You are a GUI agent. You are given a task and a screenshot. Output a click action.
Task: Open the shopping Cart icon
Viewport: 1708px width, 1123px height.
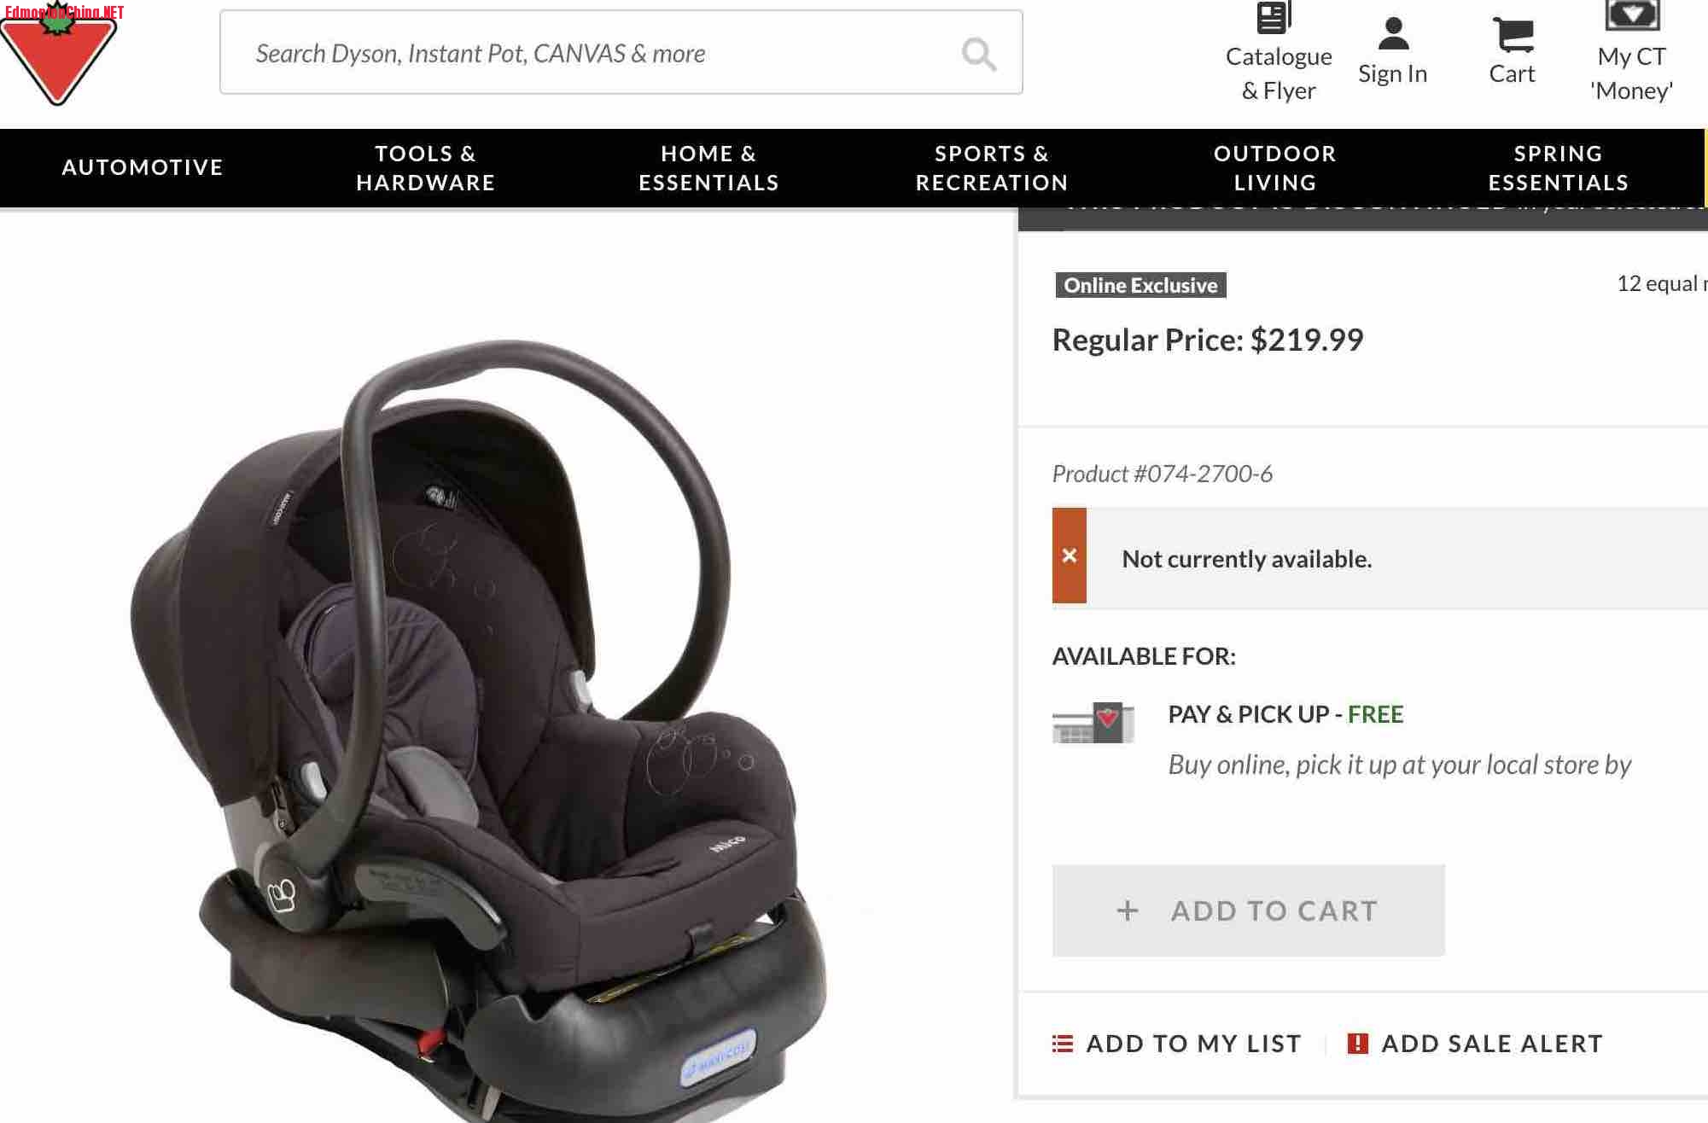click(1513, 34)
